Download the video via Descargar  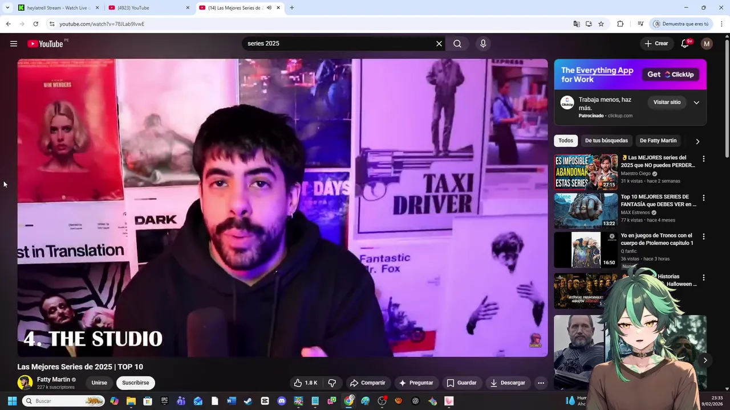click(x=508, y=383)
